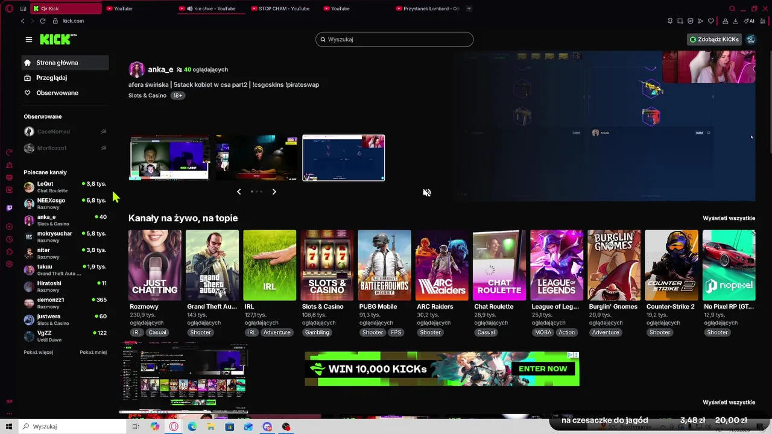Open the Just Chatting Rozmowy category
Screen dimensions: 772x434
pos(154,265)
